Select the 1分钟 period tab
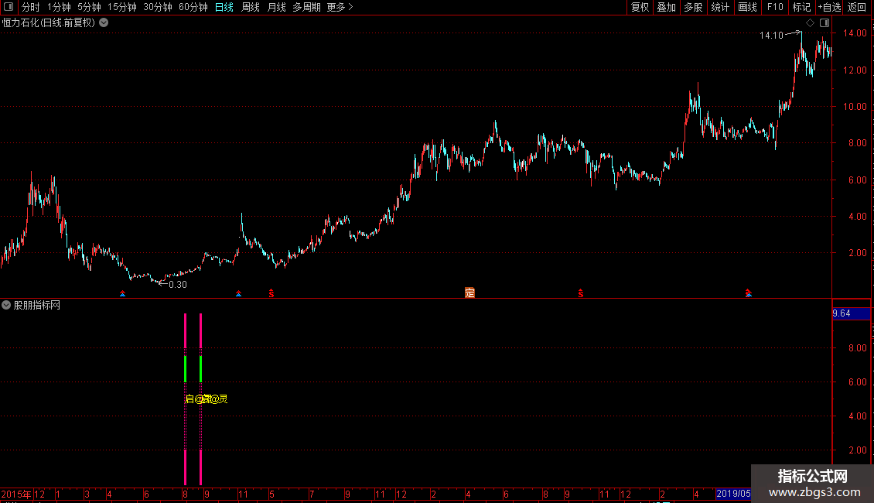This screenshot has height=503, width=874. pos(59,7)
